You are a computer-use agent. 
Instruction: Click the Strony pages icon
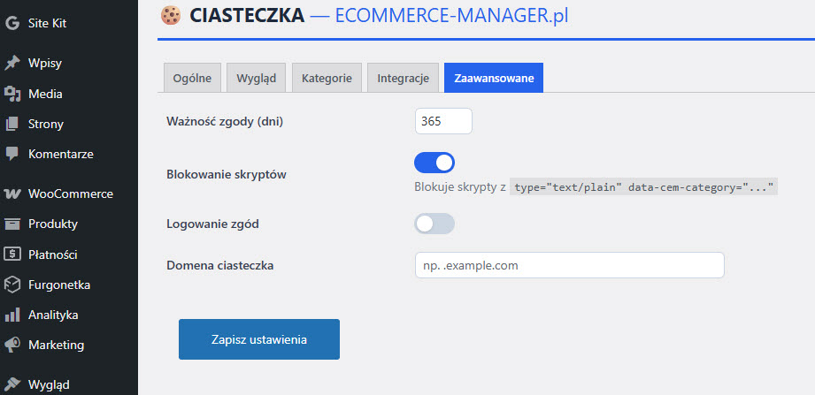pyautogui.click(x=12, y=124)
